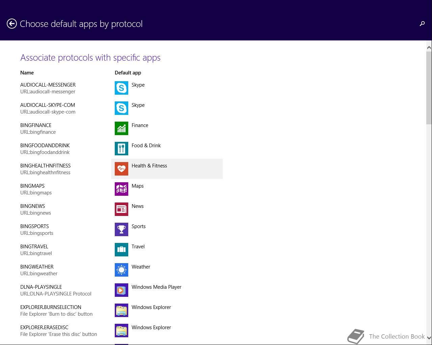Click the AUDIOCALL-SKYPE-COM protocol name
432x345 pixels.
(x=48, y=105)
